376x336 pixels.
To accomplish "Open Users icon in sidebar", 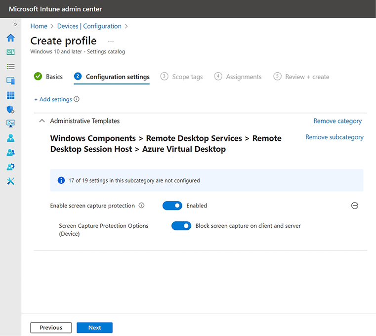I will click(x=10, y=138).
